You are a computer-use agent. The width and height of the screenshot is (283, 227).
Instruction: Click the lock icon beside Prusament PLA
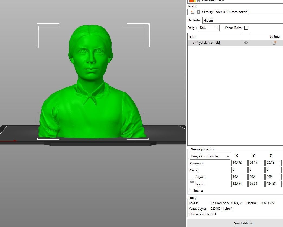pyautogui.click(x=198, y=1)
